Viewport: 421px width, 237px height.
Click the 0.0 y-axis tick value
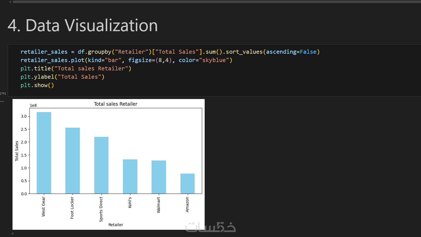click(x=24, y=194)
